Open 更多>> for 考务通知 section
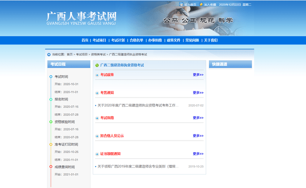Viewport: 306px width, 188px height. point(198,93)
